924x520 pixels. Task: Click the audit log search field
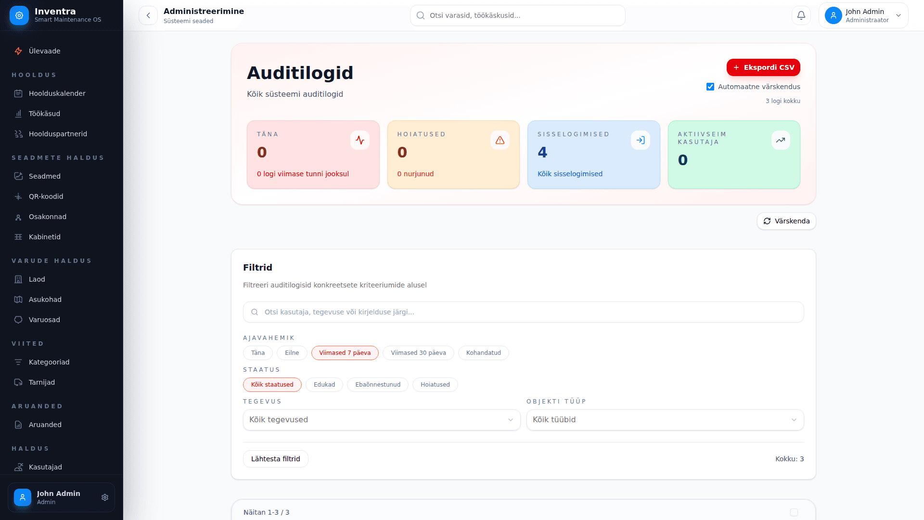pyautogui.click(x=523, y=312)
